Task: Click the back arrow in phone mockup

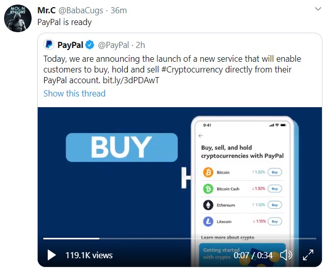Action: tap(201, 136)
